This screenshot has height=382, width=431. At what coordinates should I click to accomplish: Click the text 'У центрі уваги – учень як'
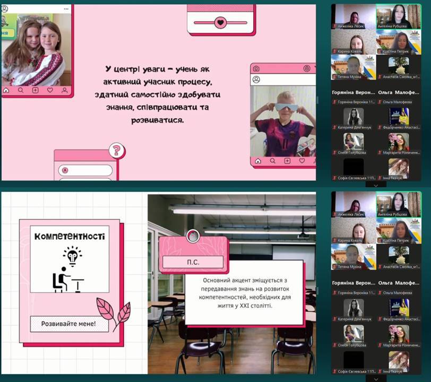157,69
